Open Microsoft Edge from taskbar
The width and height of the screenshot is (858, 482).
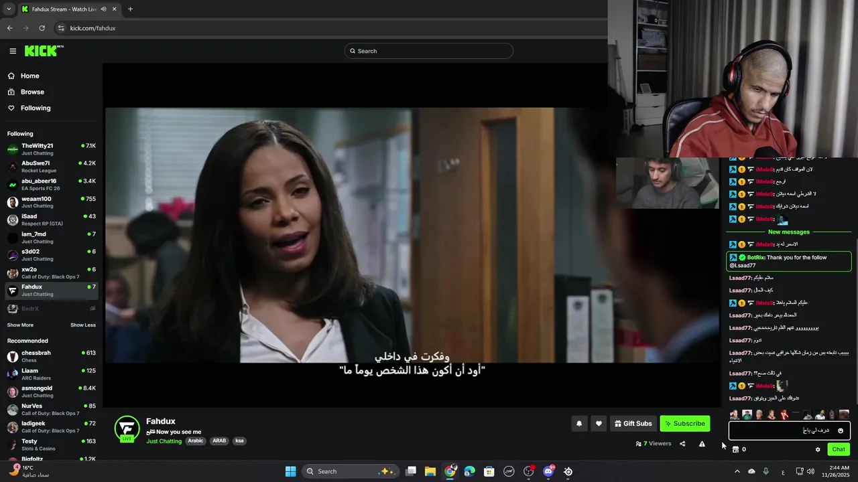(469, 471)
